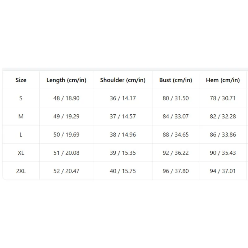Click the 78 / 30.71 hem cell
Viewport: 248px width, 248px height.
point(223,98)
